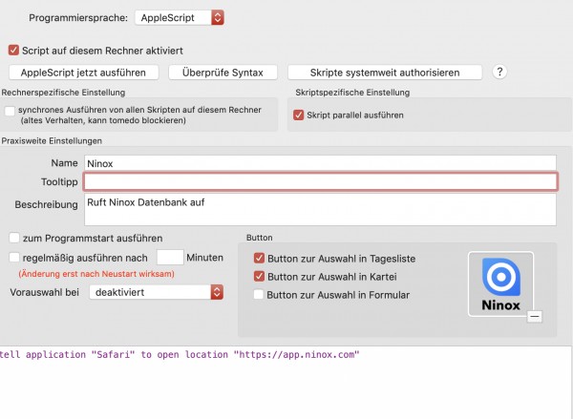Remove the Ninox icon with minus button

(534, 316)
